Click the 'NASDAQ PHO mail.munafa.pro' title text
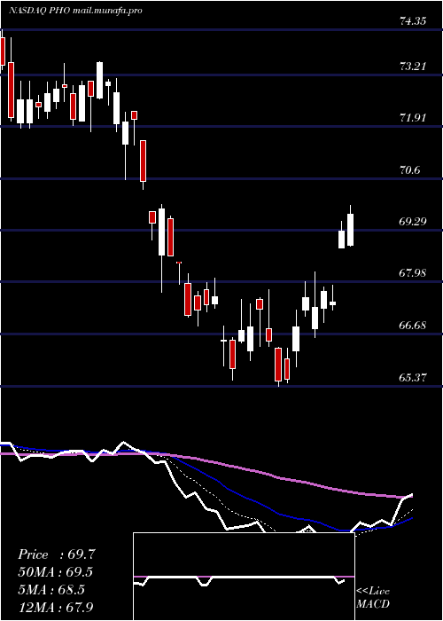Viewport: 443px width, 621px height. pyautogui.click(x=75, y=11)
